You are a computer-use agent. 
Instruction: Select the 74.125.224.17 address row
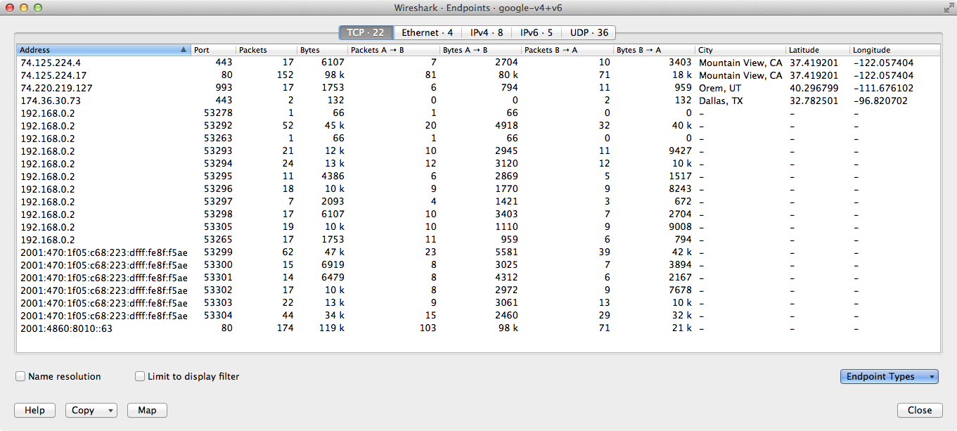click(x=478, y=75)
